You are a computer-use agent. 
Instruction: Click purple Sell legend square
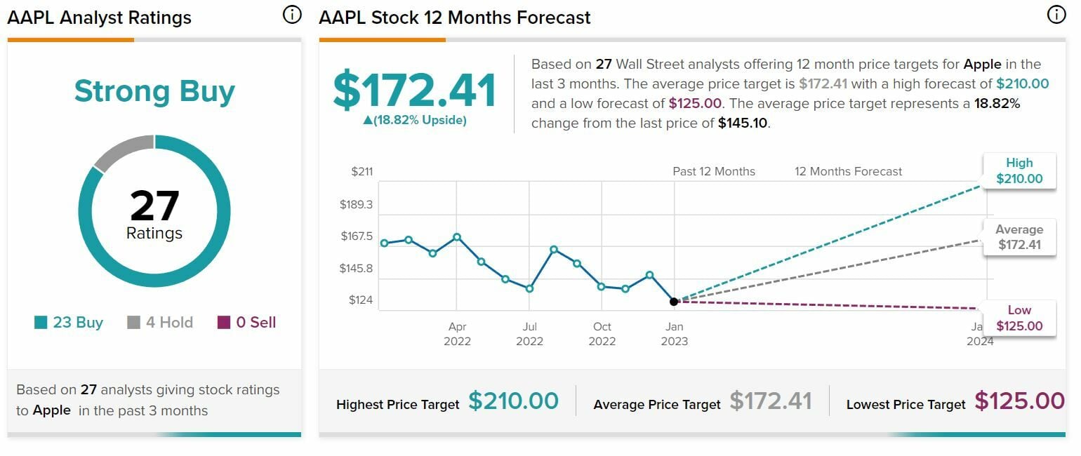[x=224, y=323]
